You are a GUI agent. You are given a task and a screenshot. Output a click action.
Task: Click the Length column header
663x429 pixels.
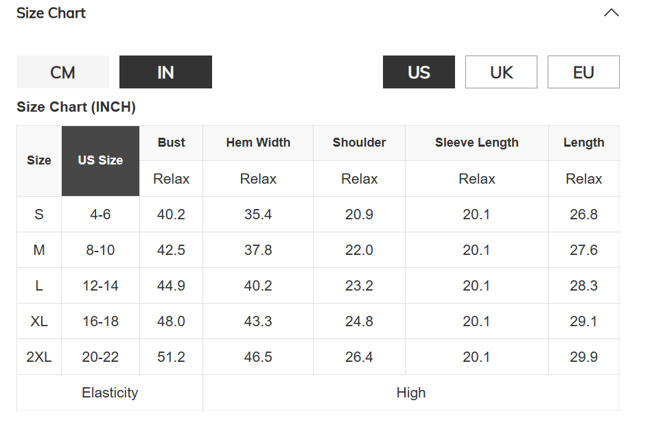[583, 143]
